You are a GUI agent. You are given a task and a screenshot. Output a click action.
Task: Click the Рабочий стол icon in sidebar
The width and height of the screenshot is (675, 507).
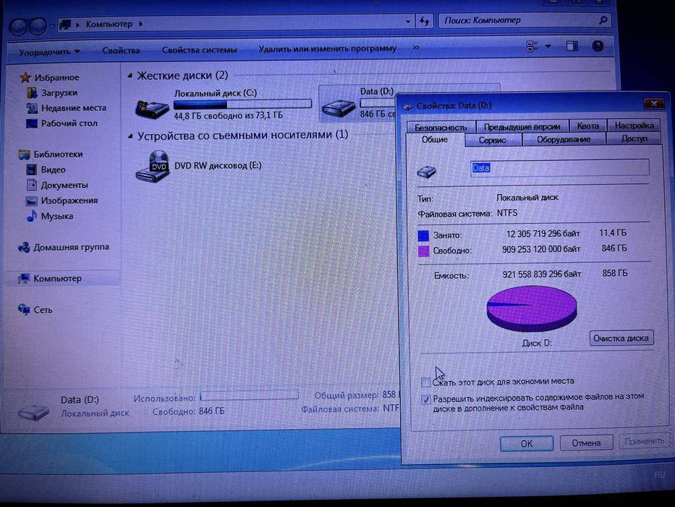click(32, 123)
